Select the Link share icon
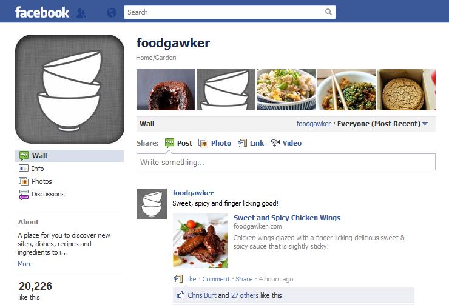The width and height of the screenshot is (449, 305). (242, 143)
